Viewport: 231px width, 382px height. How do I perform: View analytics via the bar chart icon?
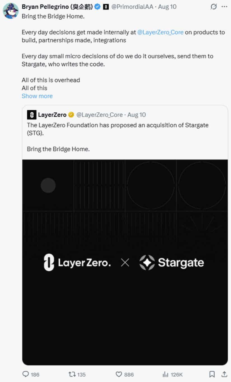pyautogui.click(x=165, y=374)
